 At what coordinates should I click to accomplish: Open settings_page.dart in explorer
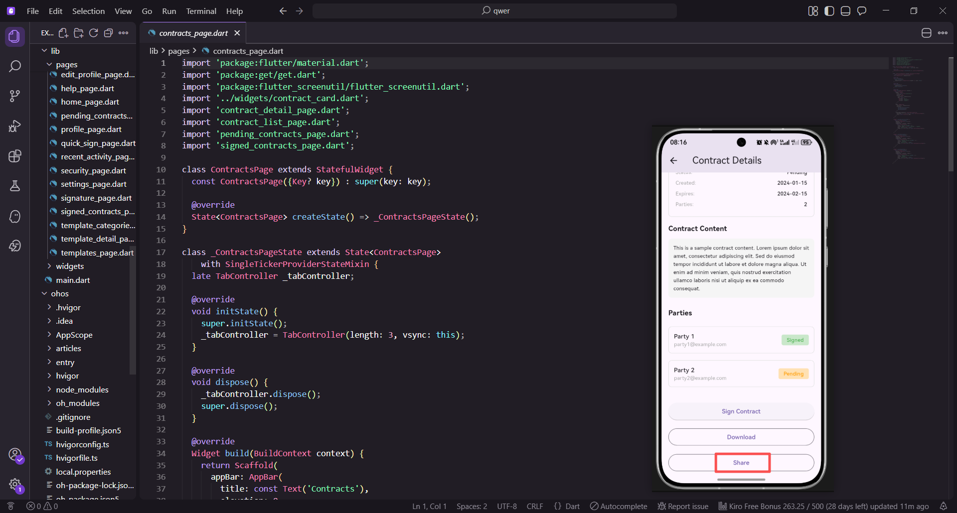(93, 184)
